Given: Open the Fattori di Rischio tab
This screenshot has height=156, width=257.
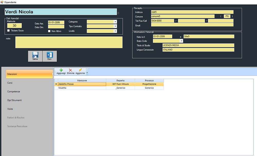Looking at the screenshot, I should 29,118.
